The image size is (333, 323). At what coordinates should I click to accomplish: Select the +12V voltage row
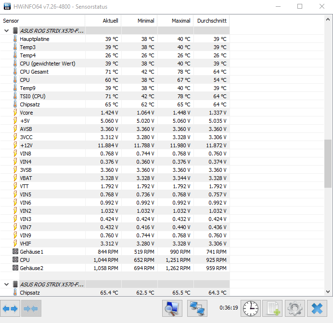(x=115, y=145)
